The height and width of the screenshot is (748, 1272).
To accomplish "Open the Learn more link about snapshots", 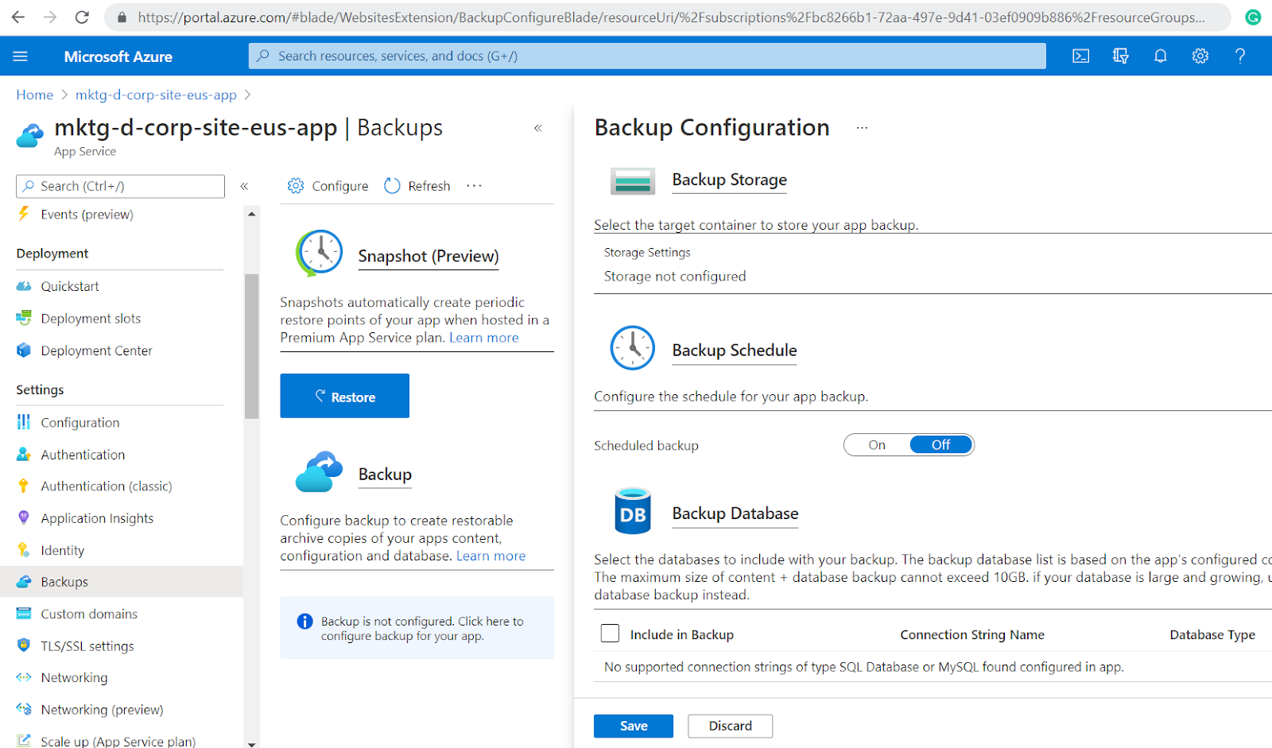I will click(x=483, y=337).
